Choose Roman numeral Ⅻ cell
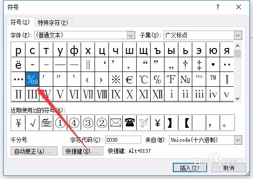Viewport: 253px width, 179px height. click(157, 94)
